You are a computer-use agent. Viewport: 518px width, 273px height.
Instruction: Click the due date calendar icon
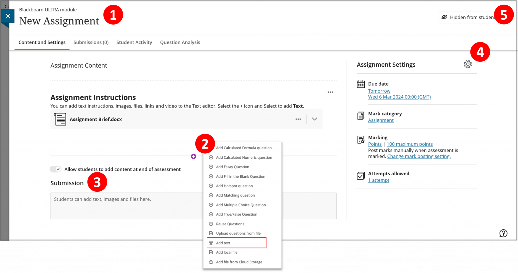(361, 84)
